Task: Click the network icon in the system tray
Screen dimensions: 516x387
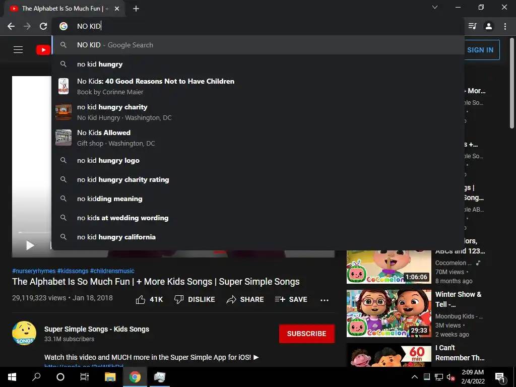Action: (439, 377)
